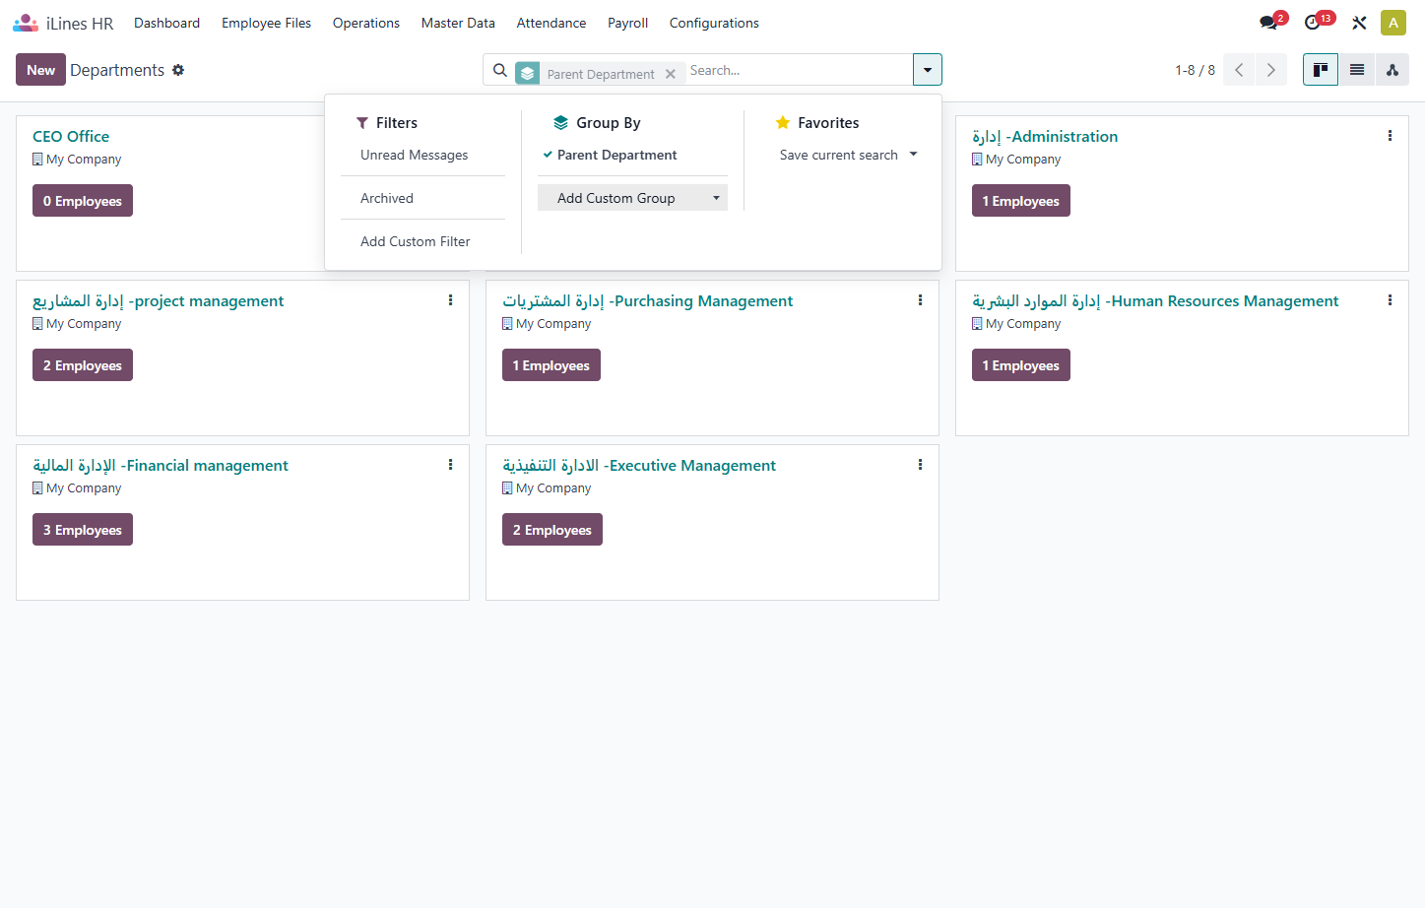This screenshot has height=908, width=1425.
Task: Open the Configurations menu
Action: [x=714, y=23]
